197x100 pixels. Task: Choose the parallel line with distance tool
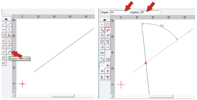point(4,41)
